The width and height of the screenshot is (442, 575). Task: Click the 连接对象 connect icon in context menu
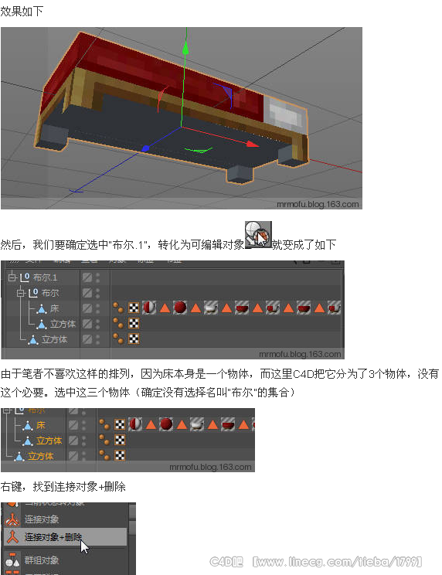(12, 519)
